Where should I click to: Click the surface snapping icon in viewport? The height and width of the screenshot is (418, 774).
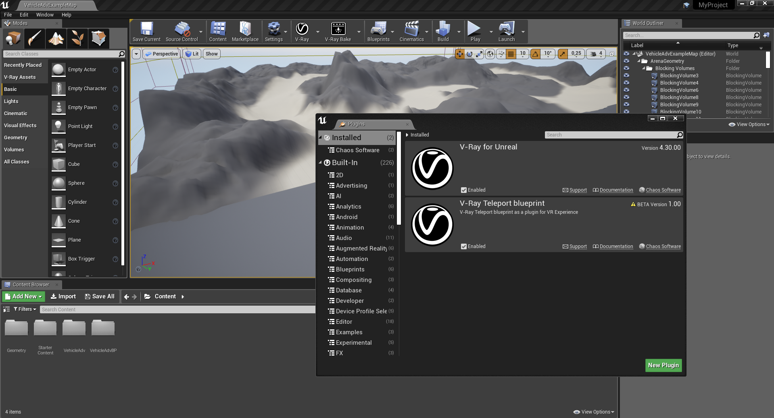click(501, 54)
